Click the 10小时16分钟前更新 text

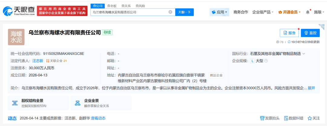click(x=305, y=42)
